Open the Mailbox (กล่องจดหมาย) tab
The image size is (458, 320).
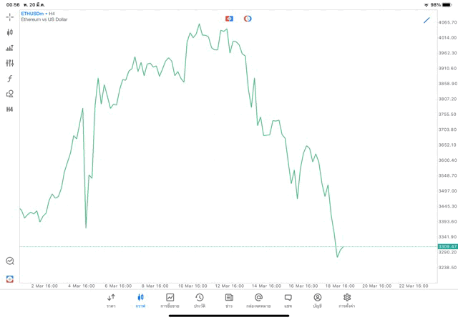(258, 301)
